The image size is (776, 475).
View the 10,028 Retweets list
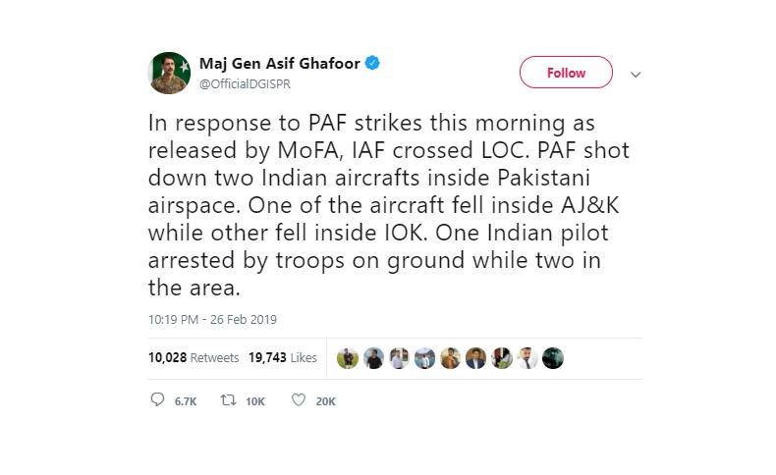(x=194, y=358)
